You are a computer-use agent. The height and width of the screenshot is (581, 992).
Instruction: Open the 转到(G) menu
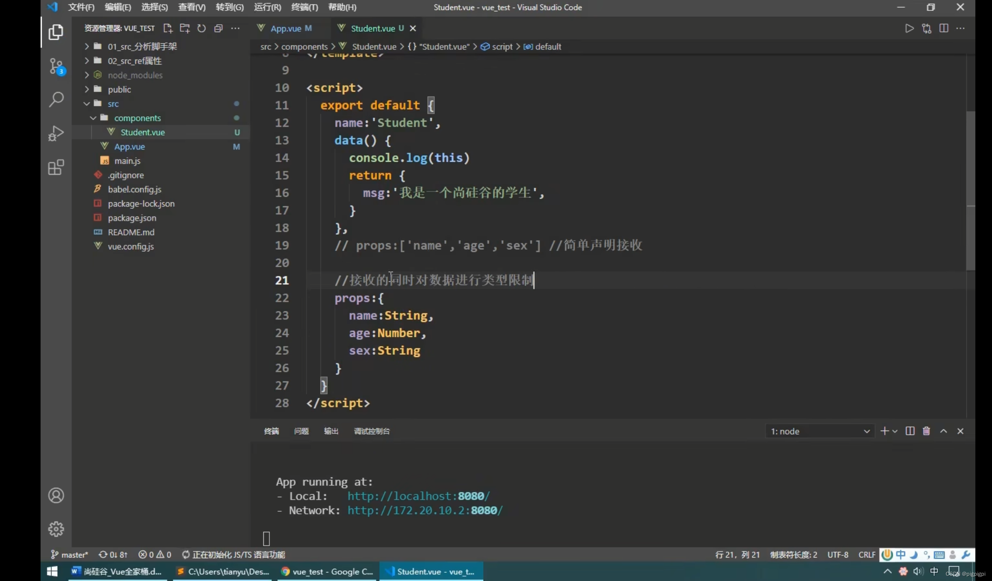click(230, 7)
